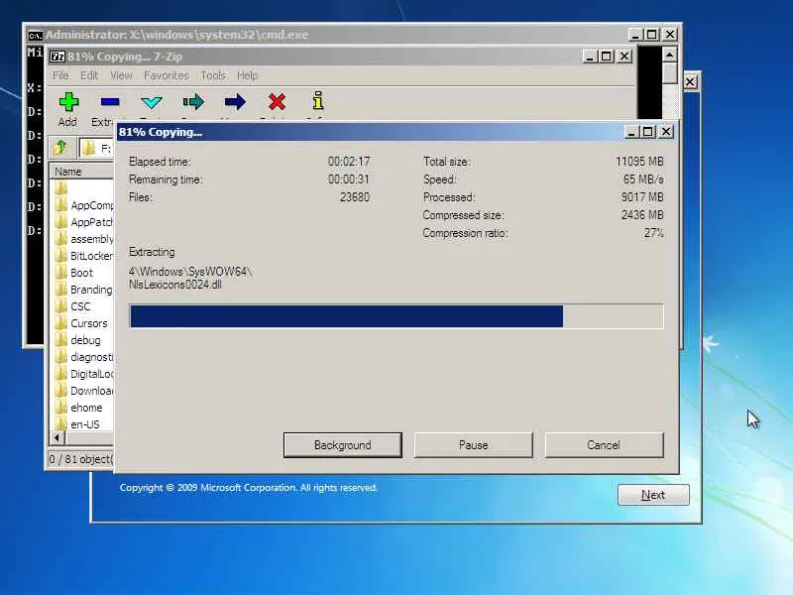Viewport: 793px width, 595px height.
Task: Click the Info icon in 7-Zip toolbar
Action: tap(317, 101)
